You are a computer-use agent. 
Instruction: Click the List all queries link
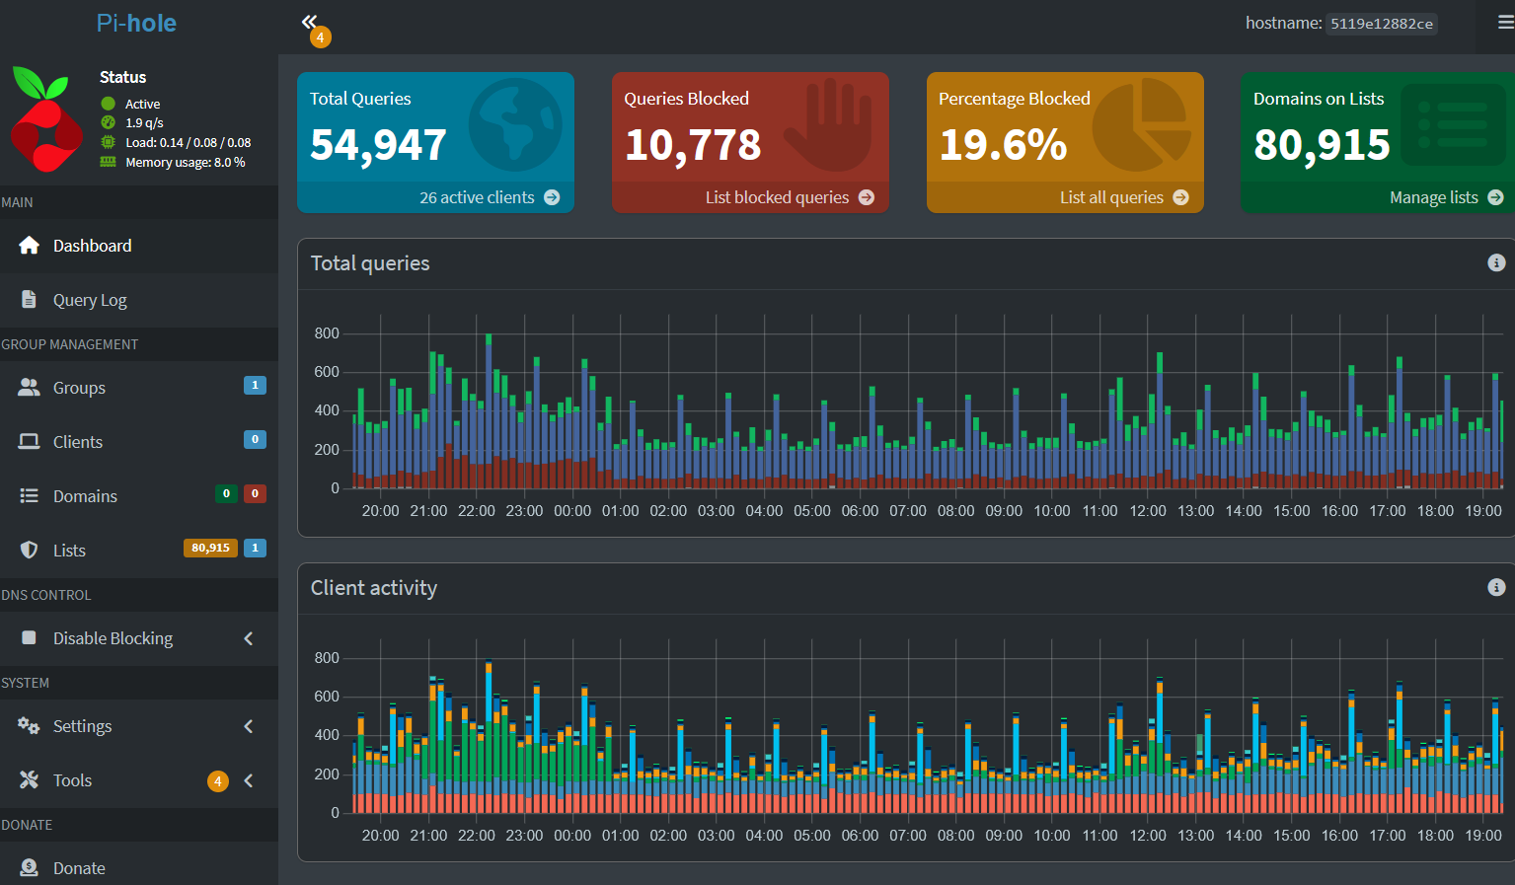1111,197
